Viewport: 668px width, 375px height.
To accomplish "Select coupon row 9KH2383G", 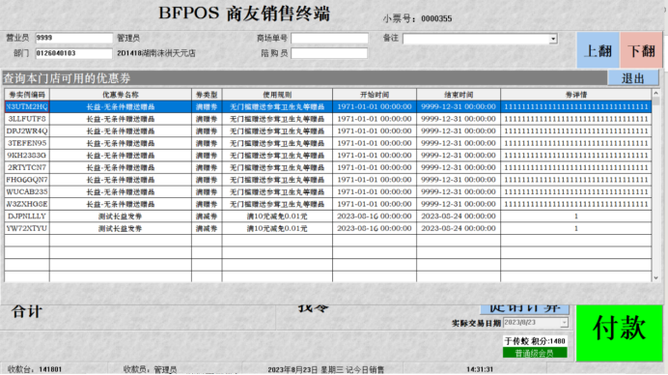I will pos(327,156).
